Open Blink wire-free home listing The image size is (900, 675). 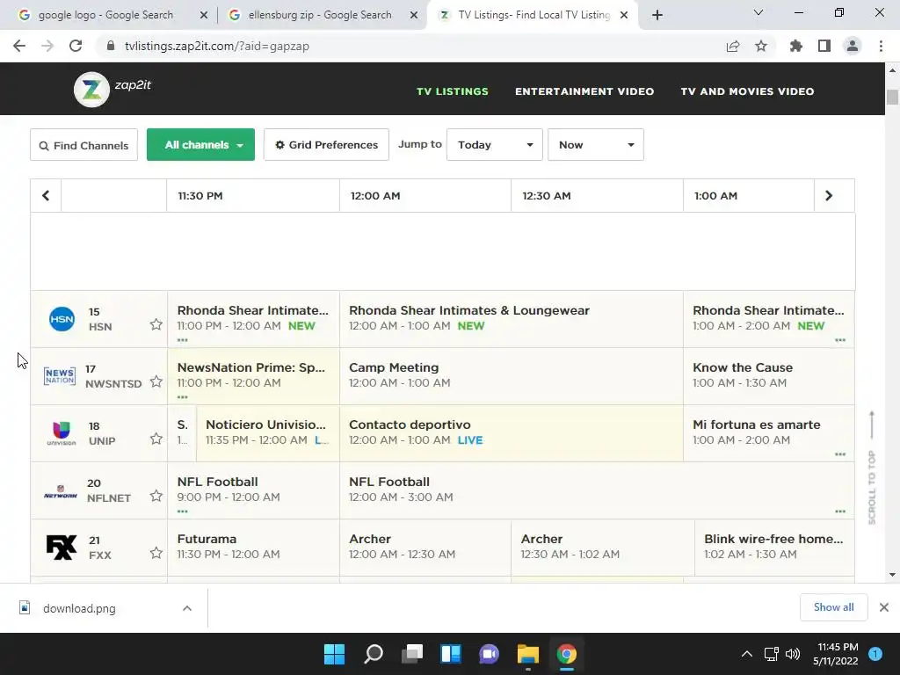pyautogui.click(x=774, y=547)
